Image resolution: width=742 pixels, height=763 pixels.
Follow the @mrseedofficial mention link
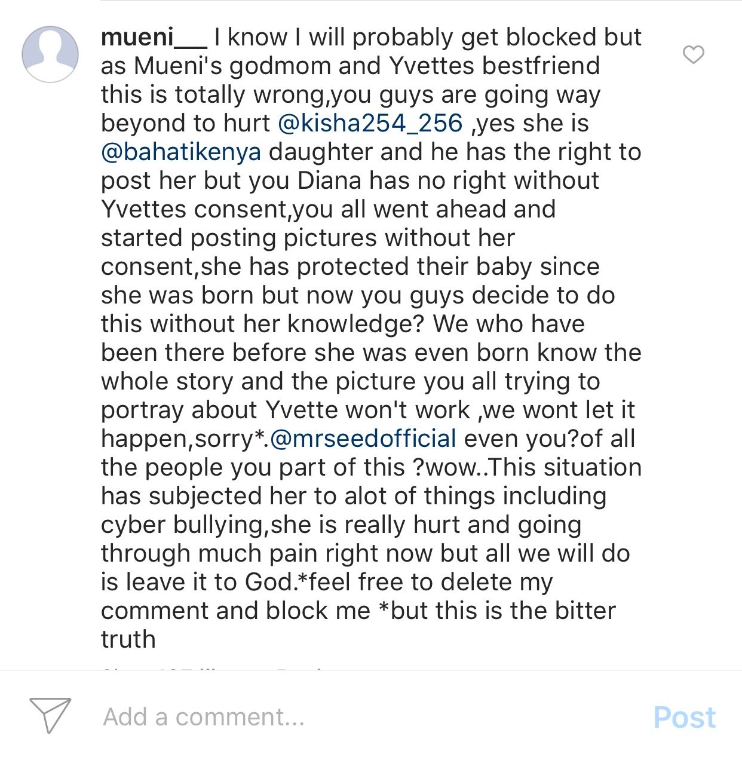click(x=363, y=439)
